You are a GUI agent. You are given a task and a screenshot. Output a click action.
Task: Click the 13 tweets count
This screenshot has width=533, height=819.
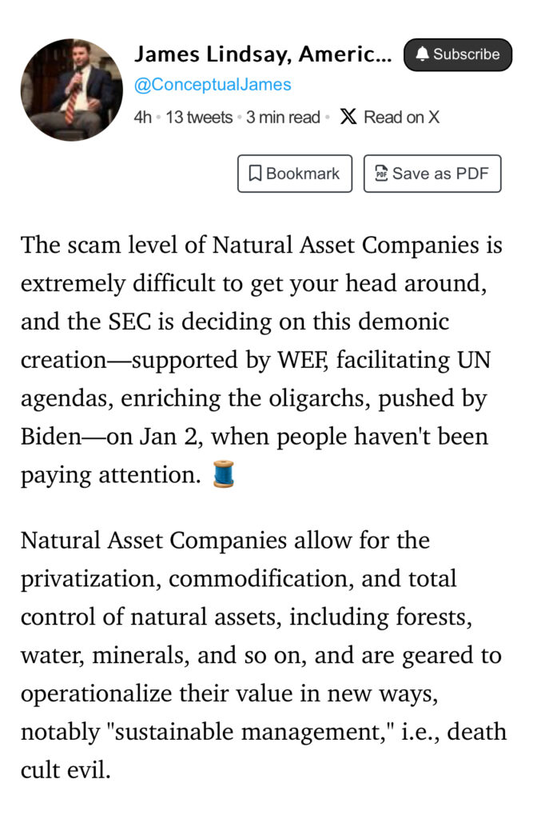[198, 118]
